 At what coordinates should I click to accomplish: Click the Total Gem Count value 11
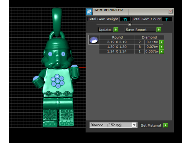pyautogui.click(x=167, y=19)
